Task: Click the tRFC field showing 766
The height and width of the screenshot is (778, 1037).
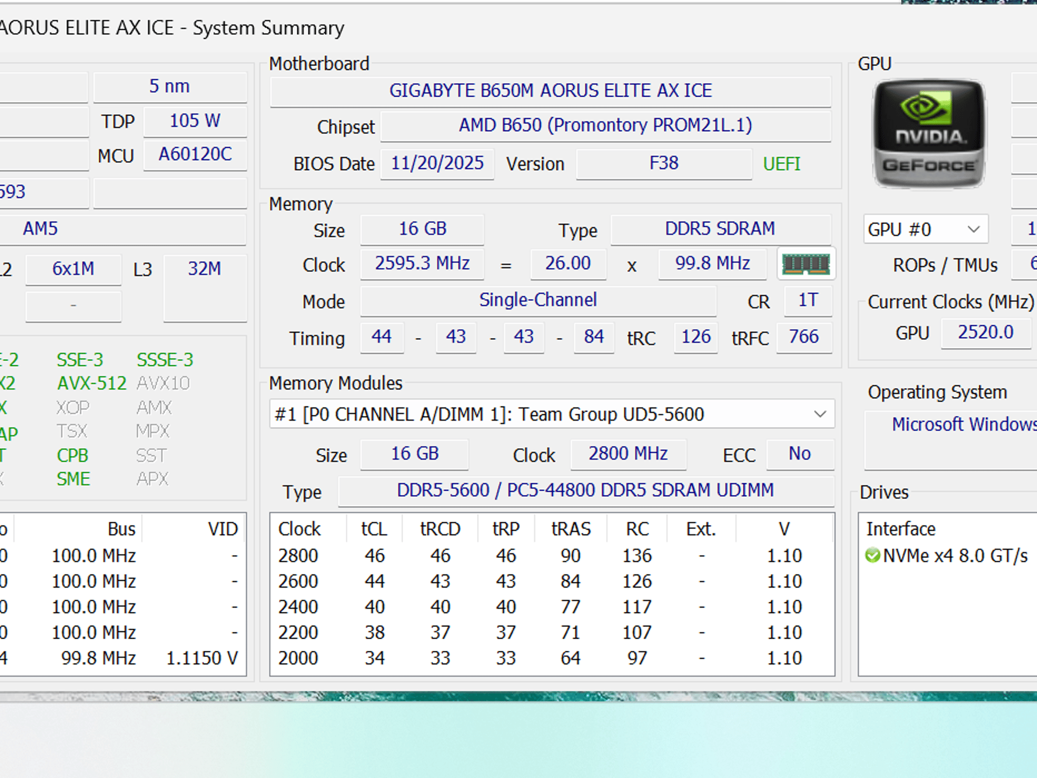Action: pyautogui.click(x=804, y=337)
